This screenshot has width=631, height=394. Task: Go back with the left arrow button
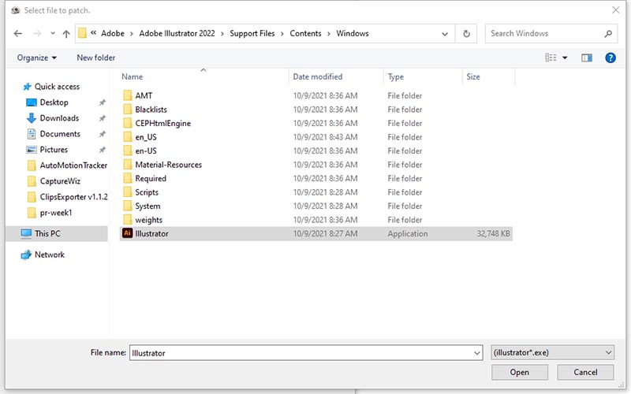[x=17, y=34]
